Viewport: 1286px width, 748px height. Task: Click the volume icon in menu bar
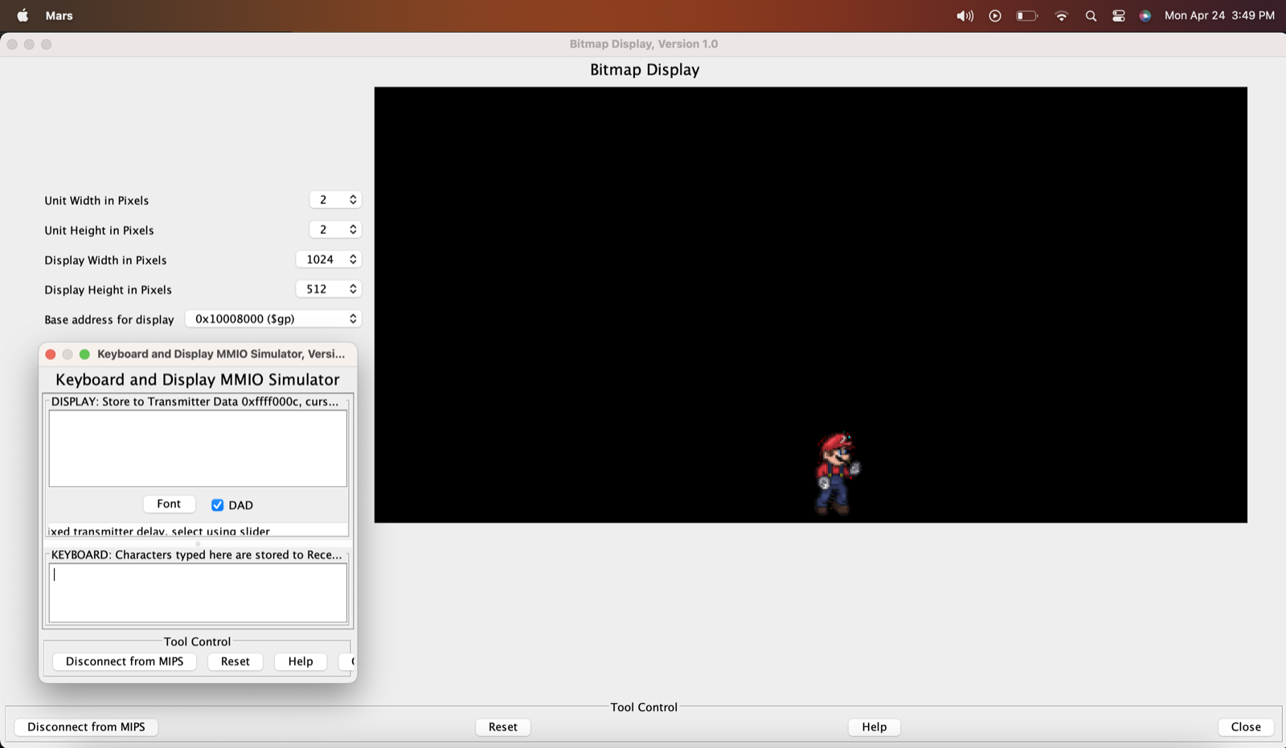(x=964, y=15)
